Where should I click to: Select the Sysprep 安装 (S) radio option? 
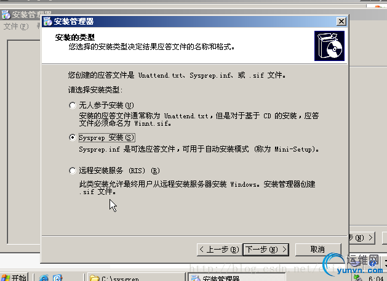tap(73, 137)
